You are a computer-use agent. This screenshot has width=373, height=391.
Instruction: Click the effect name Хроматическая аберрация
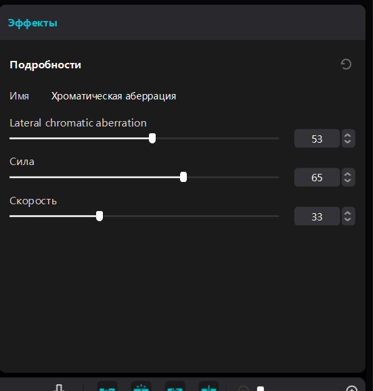pyautogui.click(x=114, y=96)
